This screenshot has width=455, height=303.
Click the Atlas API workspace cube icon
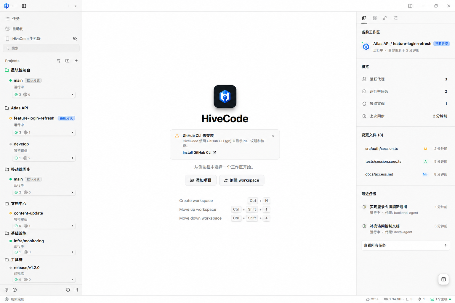[x=366, y=46]
